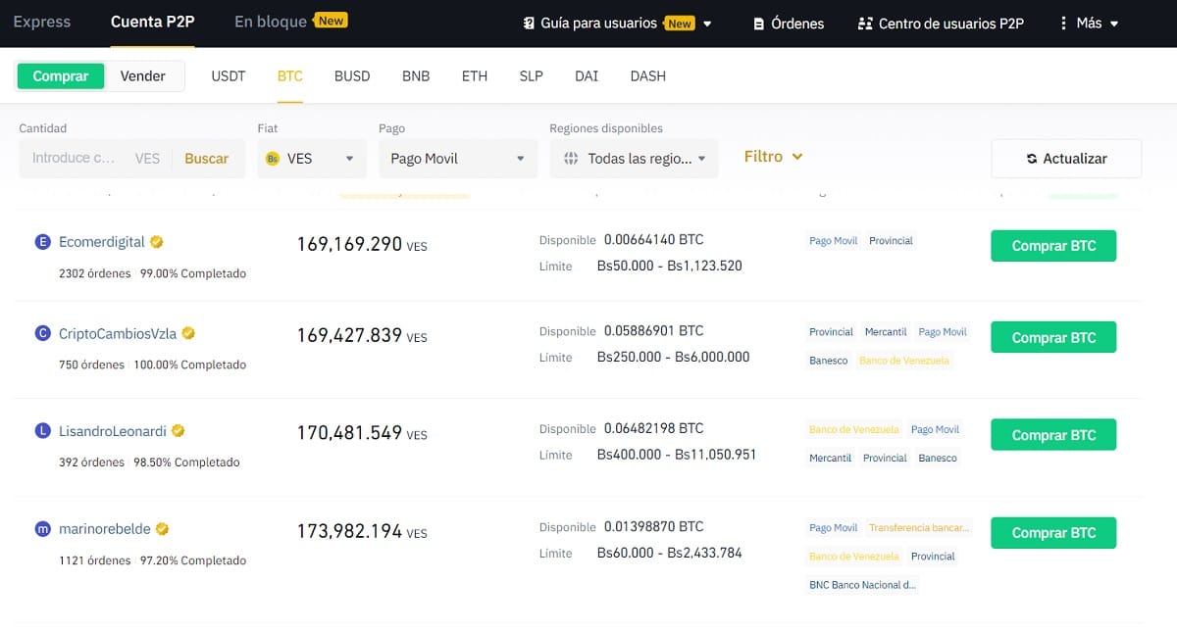The image size is (1177, 632).
Task: Click Ecomerdigital's verified badge icon
Action: tap(156, 242)
